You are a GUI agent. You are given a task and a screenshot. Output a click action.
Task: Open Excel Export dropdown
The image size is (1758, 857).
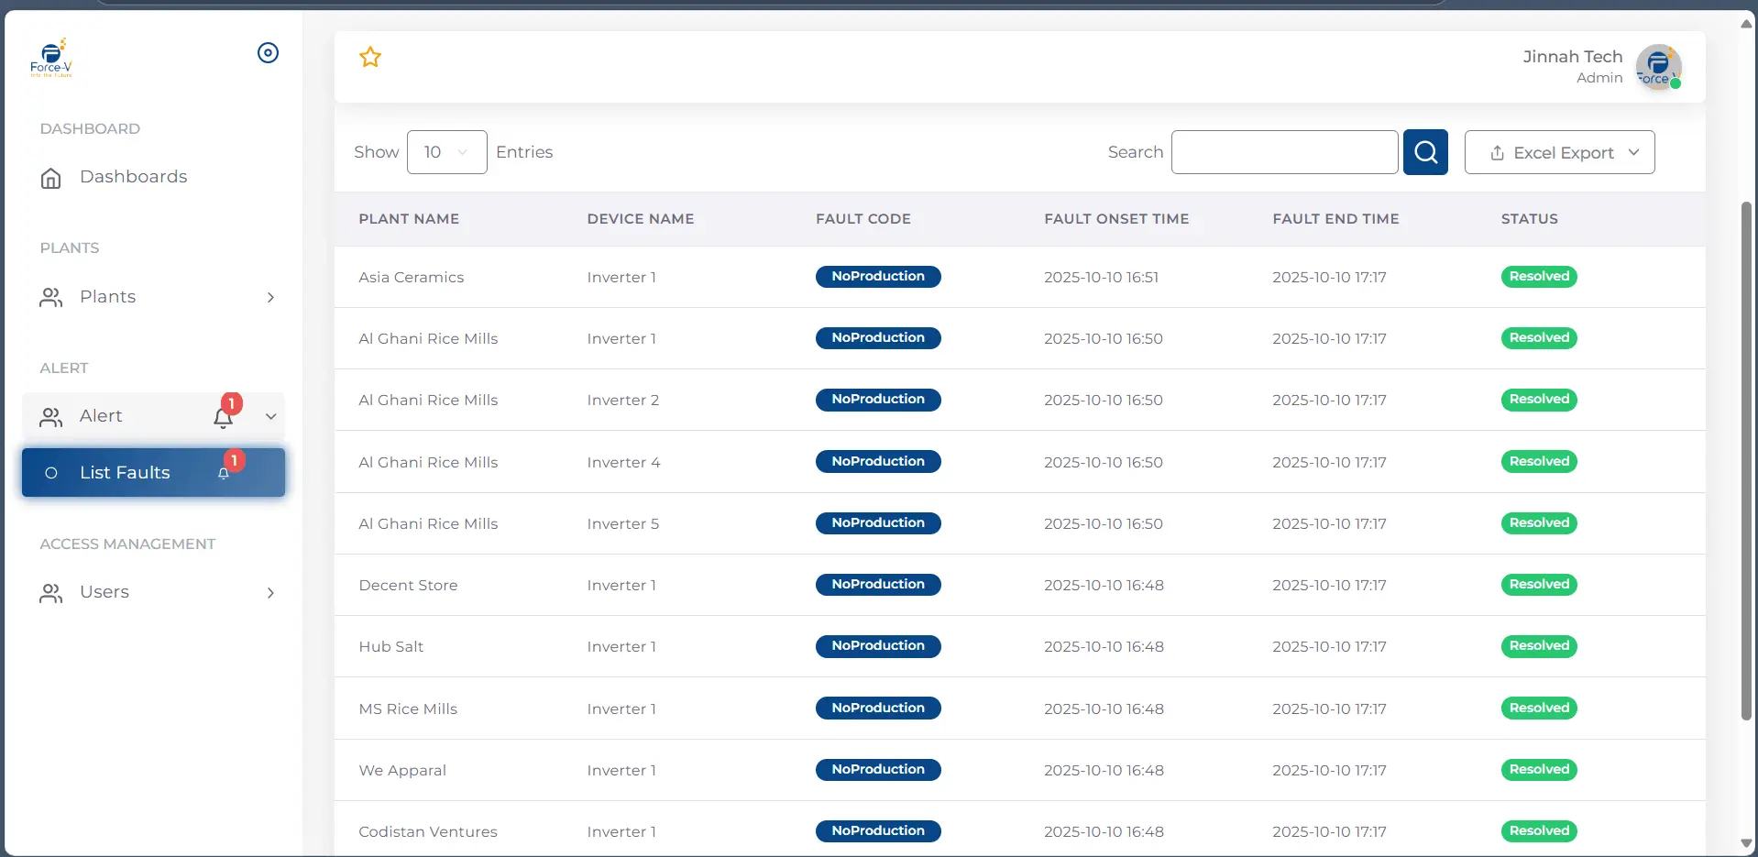(x=1559, y=152)
